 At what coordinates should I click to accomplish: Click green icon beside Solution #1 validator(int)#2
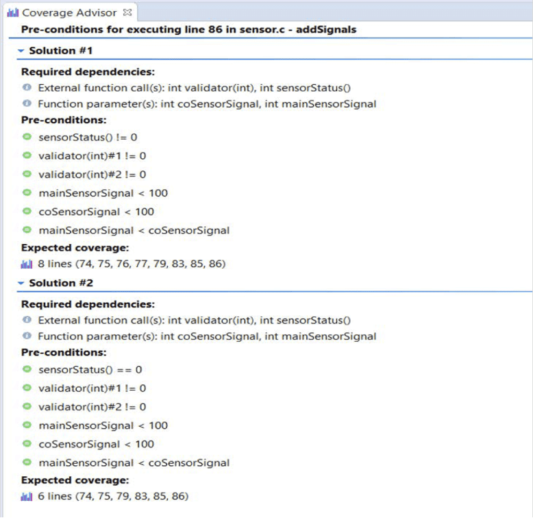(x=27, y=173)
